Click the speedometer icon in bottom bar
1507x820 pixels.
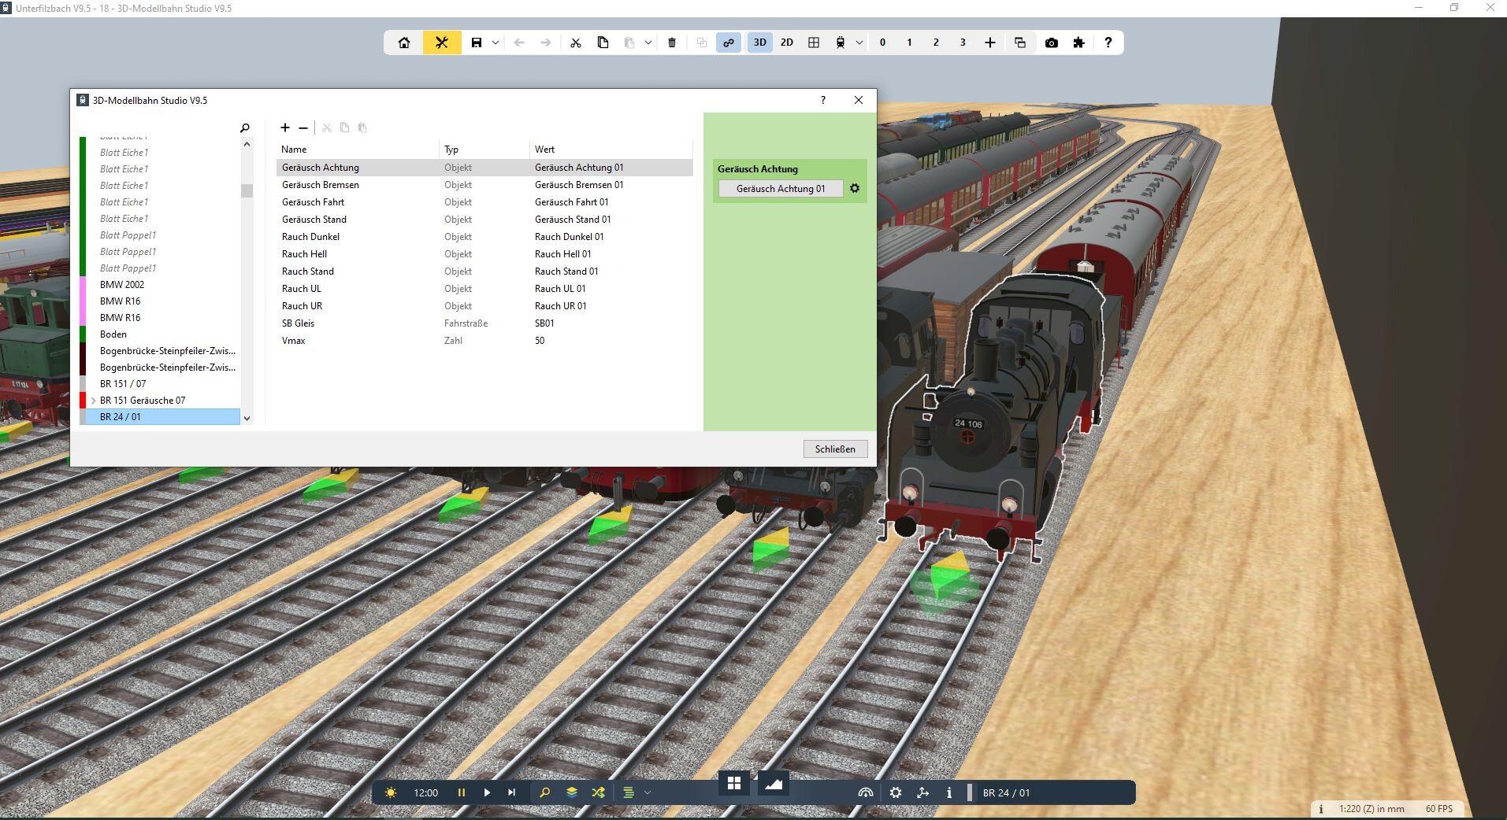pos(865,792)
